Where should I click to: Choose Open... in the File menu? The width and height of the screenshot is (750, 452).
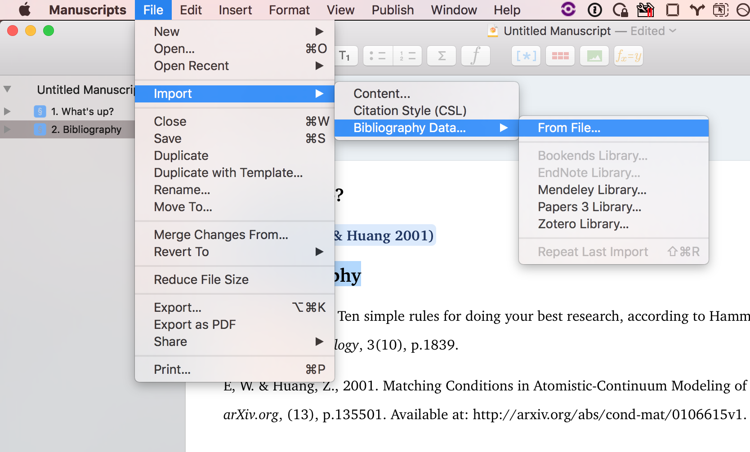coord(235,49)
